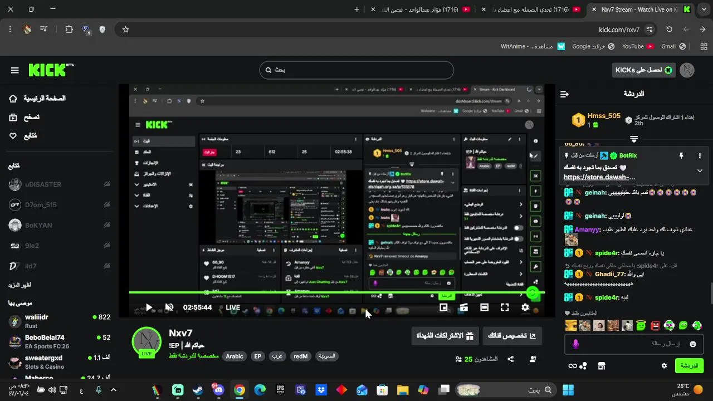The width and height of the screenshot is (713, 401).
Task: Create a clip of the stream
Action: pyautogui.click(x=463, y=307)
